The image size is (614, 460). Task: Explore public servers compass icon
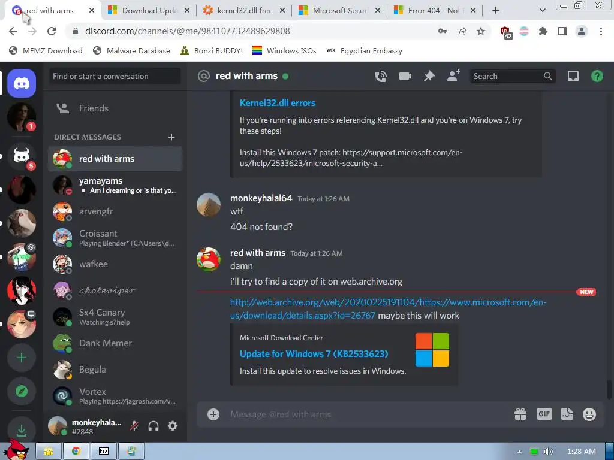[x=22, y=391]
